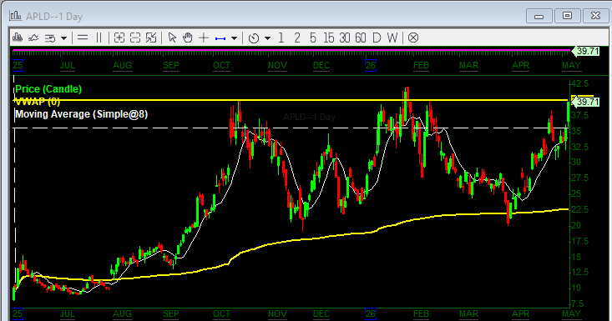Screen dimensions: 612x321
Task: Maximize the APLD chart window
Action: coord(567,16)
